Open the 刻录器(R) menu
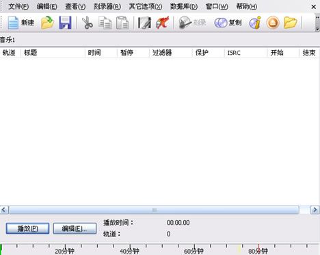 point(107,6)
